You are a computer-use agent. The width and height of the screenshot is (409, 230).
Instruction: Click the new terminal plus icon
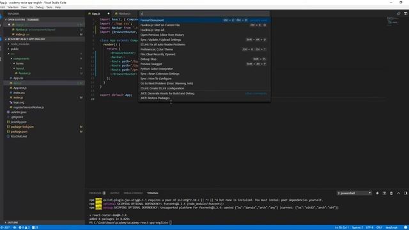click(x=377, y=193)
